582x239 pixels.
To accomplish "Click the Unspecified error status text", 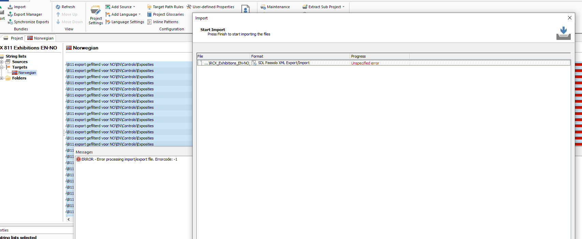I will [365, 63].
